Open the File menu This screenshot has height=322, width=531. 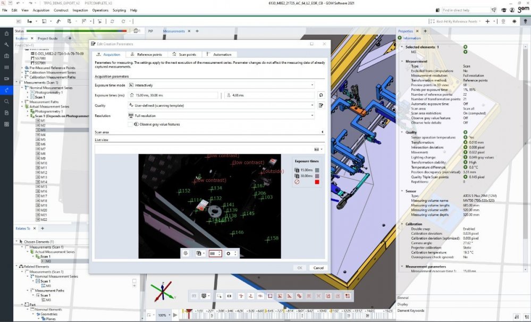[x=5, y=10]
